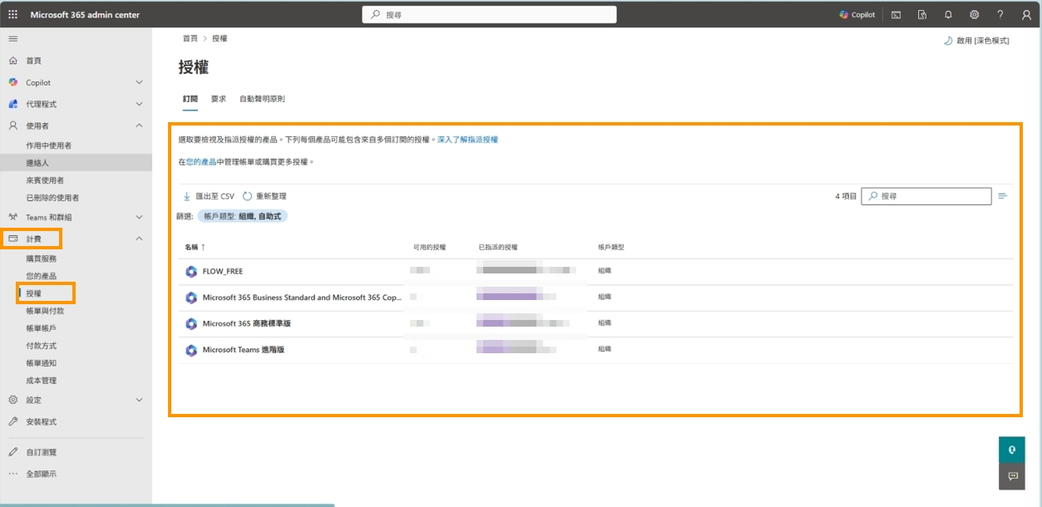Open the teal help assistant floating button
This screenshot has height=507, width=1042.
coord(1012,450)
